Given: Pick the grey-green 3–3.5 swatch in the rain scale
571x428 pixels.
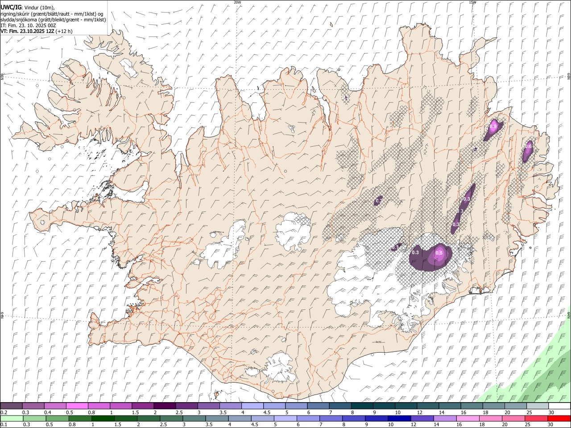Looking at the screenshot, I should tap(194, 418).
